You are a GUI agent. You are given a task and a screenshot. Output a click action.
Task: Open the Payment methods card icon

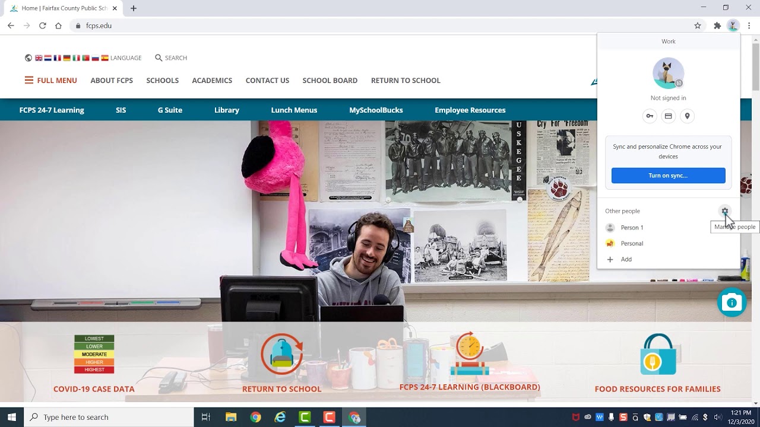tap(669, 116)
